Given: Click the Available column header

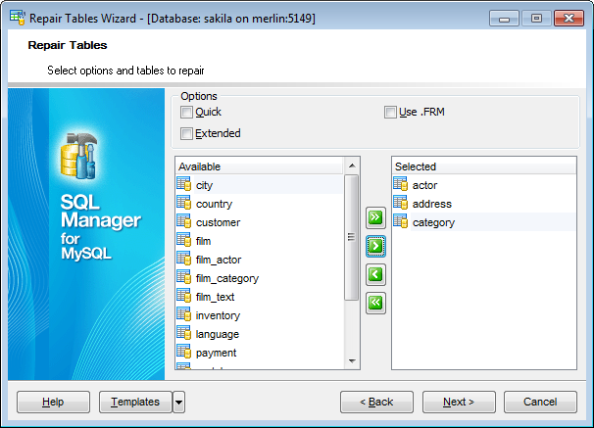Looking at the screenshot, I should [260, 166].
